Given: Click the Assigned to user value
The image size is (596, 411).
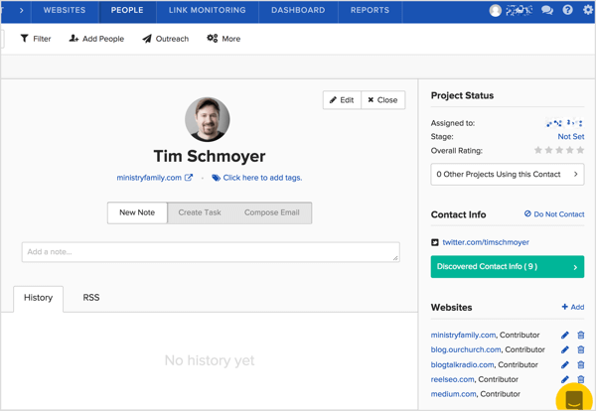Looking at the screenshot, I should 564,123.
